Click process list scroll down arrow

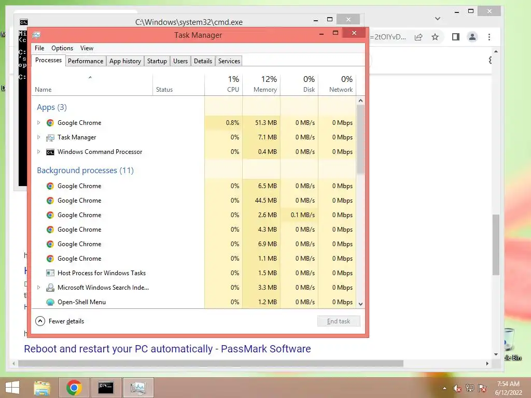[361, 304]
